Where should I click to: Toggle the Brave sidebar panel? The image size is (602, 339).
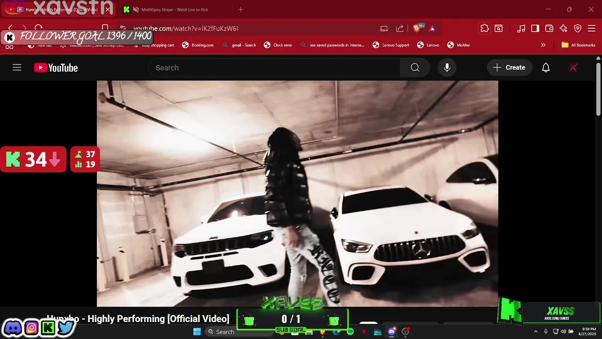coord(535,29)
